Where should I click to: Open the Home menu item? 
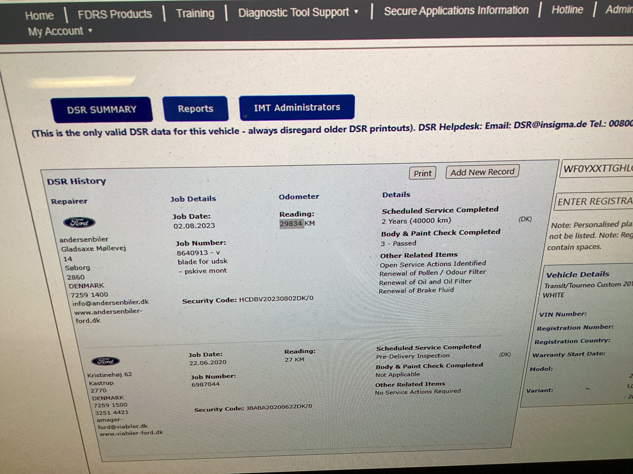[x=39, y=15]
